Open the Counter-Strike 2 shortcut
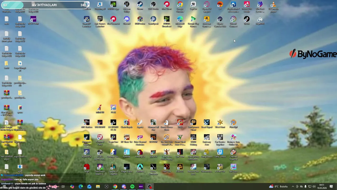The width and height of the screenshot is (337, 190). (113, 155)
